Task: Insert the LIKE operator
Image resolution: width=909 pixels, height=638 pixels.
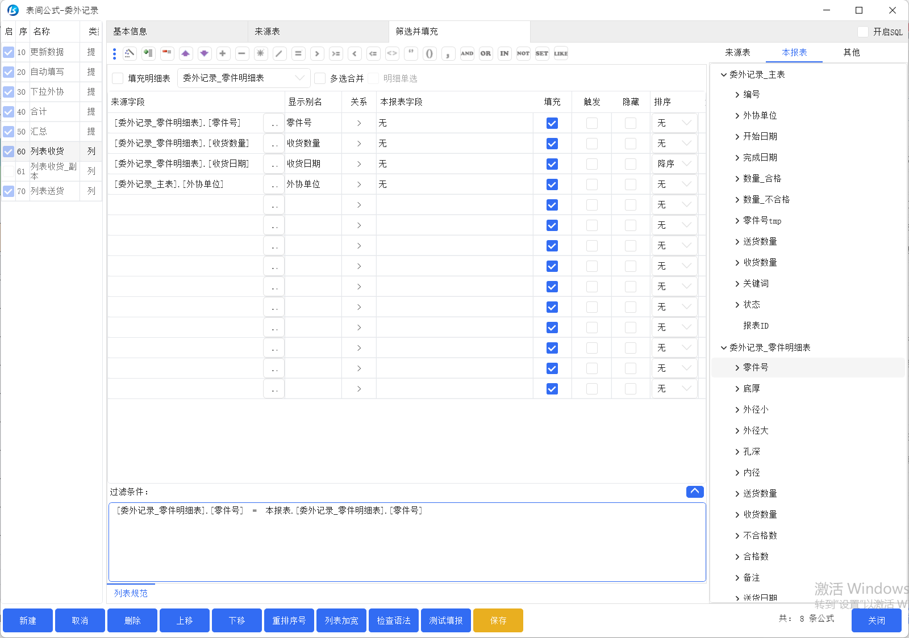Action: coord(561,53)
